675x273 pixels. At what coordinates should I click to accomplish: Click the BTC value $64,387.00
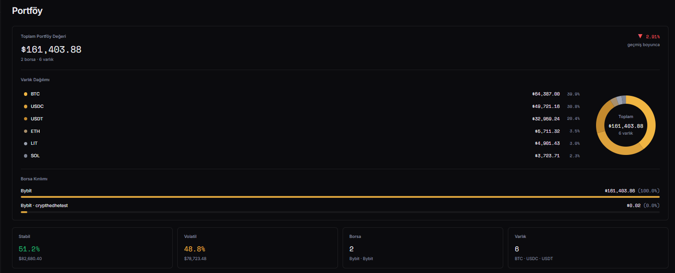[546, 94]
